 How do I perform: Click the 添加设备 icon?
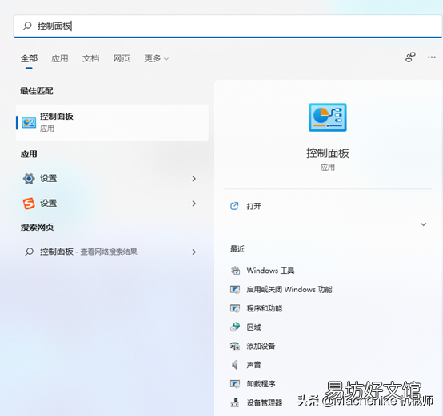click(x=235, y=346)
